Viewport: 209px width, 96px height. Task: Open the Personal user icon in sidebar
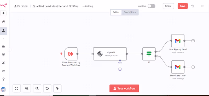[3, 31]
